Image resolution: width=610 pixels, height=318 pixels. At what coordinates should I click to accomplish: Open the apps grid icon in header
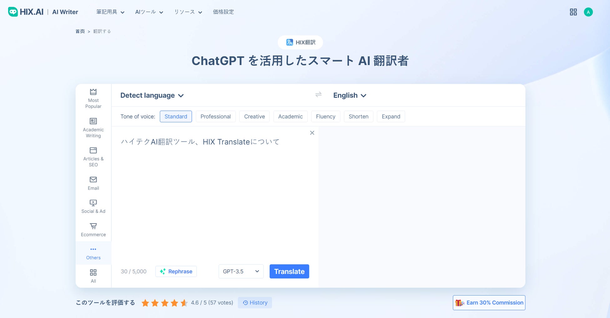pyautogui.click(x=573, y=12)
